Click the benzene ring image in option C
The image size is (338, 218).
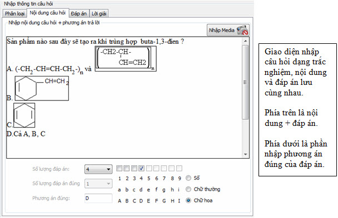click(x=24, y=115)
